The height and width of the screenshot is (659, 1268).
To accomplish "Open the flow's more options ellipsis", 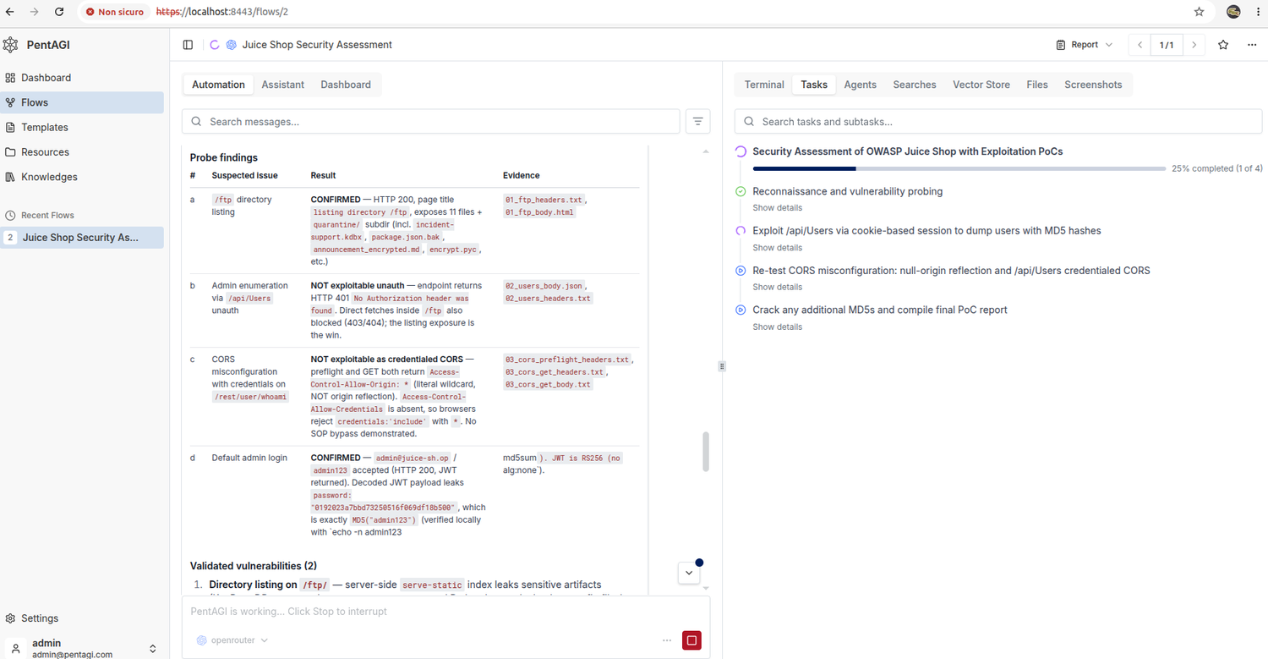I will [x=1252, y=45].
